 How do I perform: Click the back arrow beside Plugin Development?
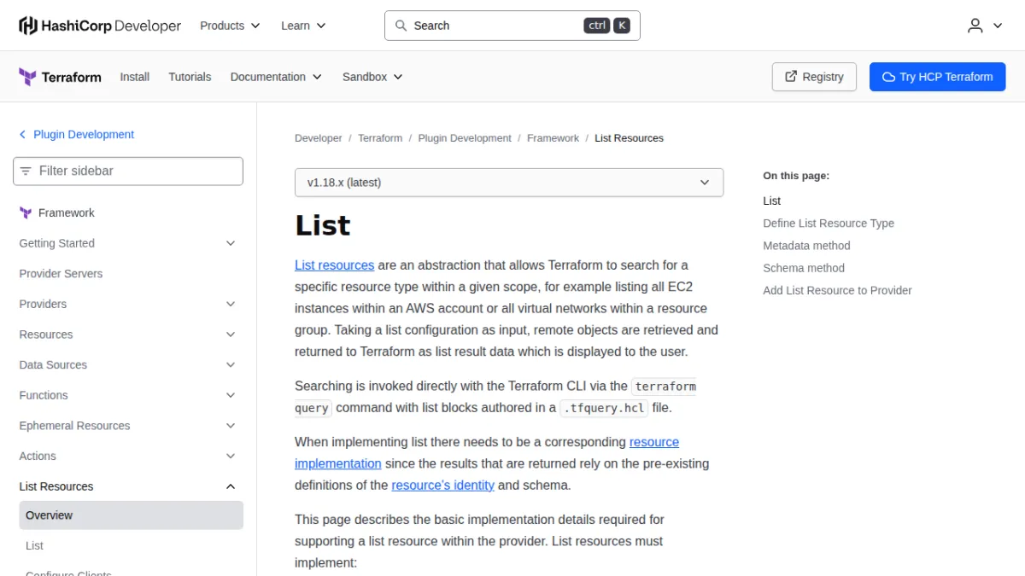tap(23, 135)
